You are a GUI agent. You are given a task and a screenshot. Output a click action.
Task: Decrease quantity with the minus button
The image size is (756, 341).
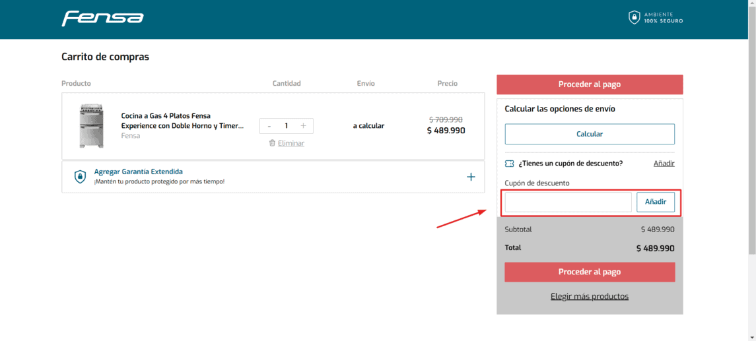269,126
